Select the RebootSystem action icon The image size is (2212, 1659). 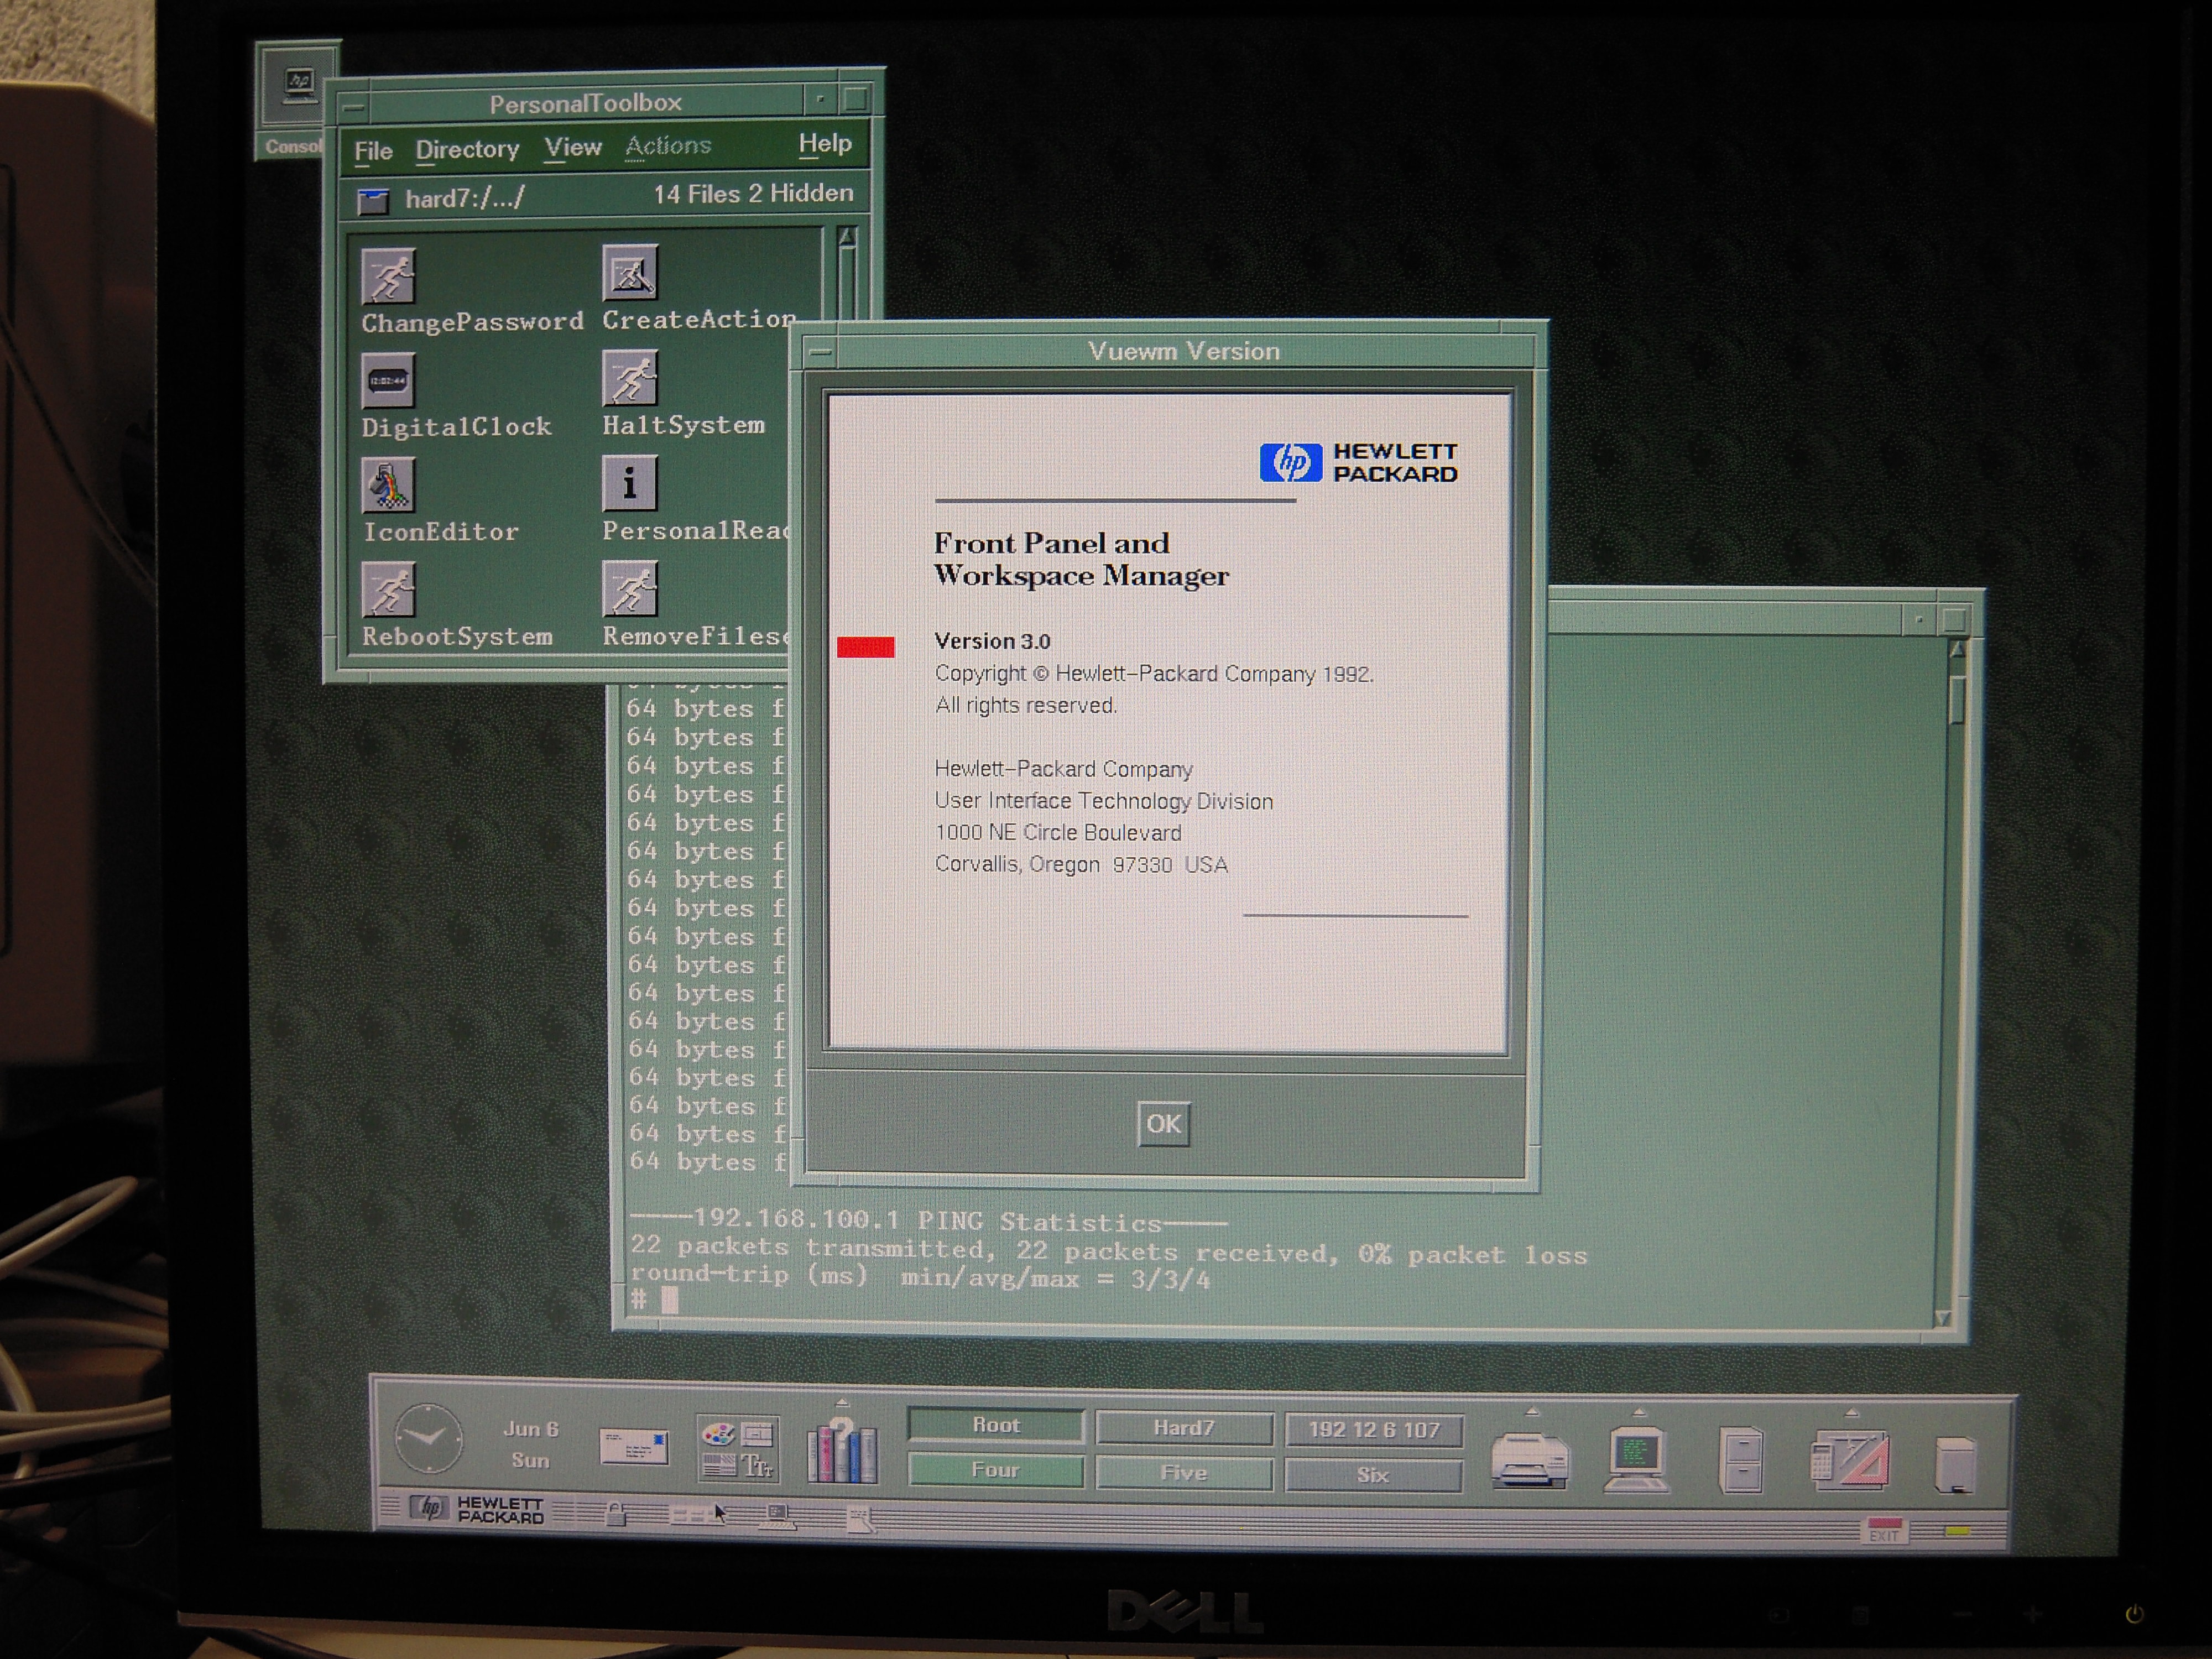(x=388, y=590)
